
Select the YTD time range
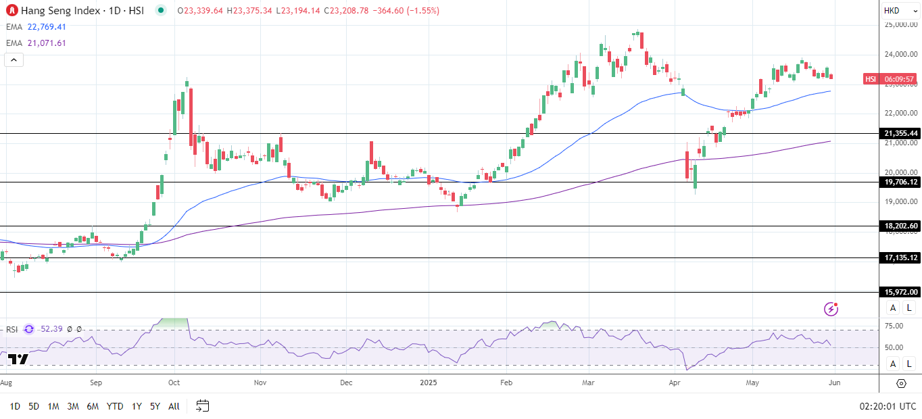(115, 406)
